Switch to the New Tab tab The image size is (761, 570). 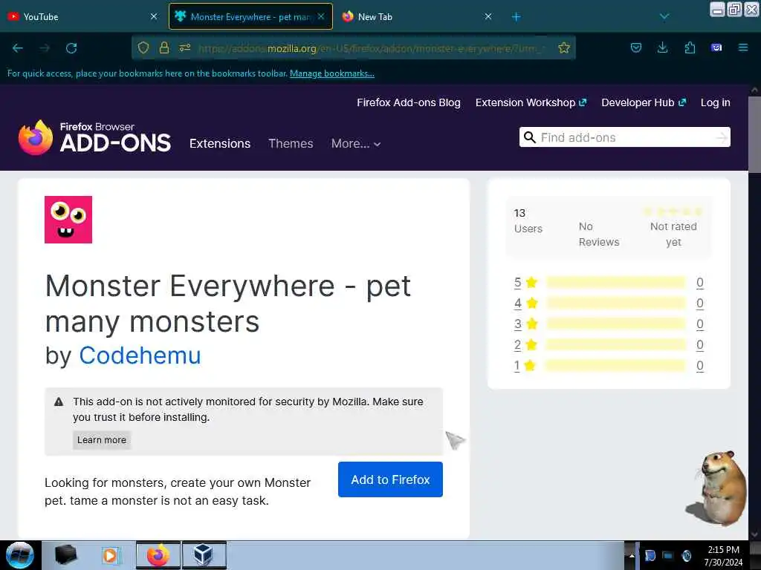pos(418,17)
